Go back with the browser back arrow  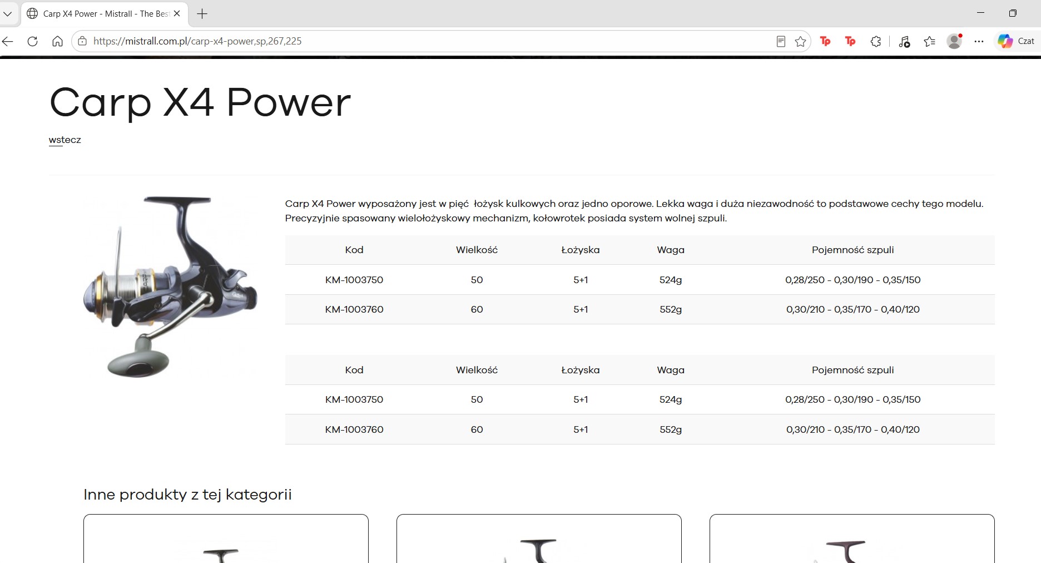coord(7,41)
